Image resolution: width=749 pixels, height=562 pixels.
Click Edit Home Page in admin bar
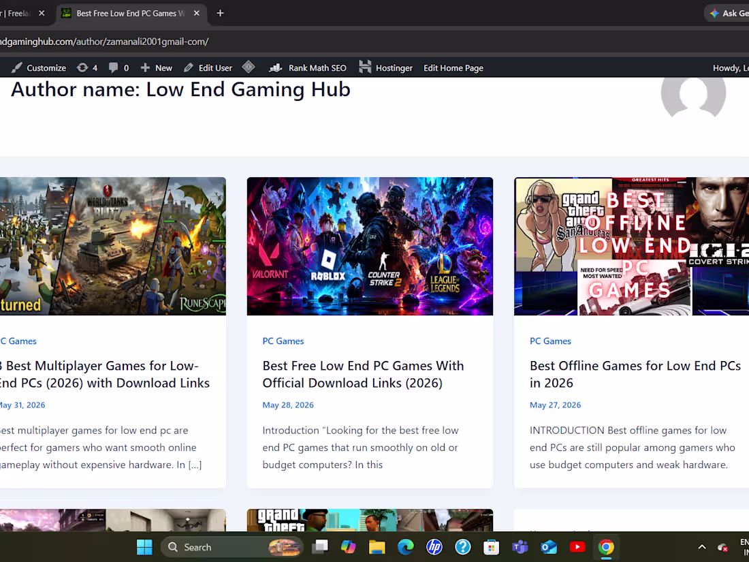pos(453,68)
